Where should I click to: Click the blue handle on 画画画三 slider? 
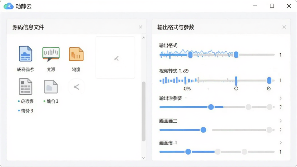point(203,130)
